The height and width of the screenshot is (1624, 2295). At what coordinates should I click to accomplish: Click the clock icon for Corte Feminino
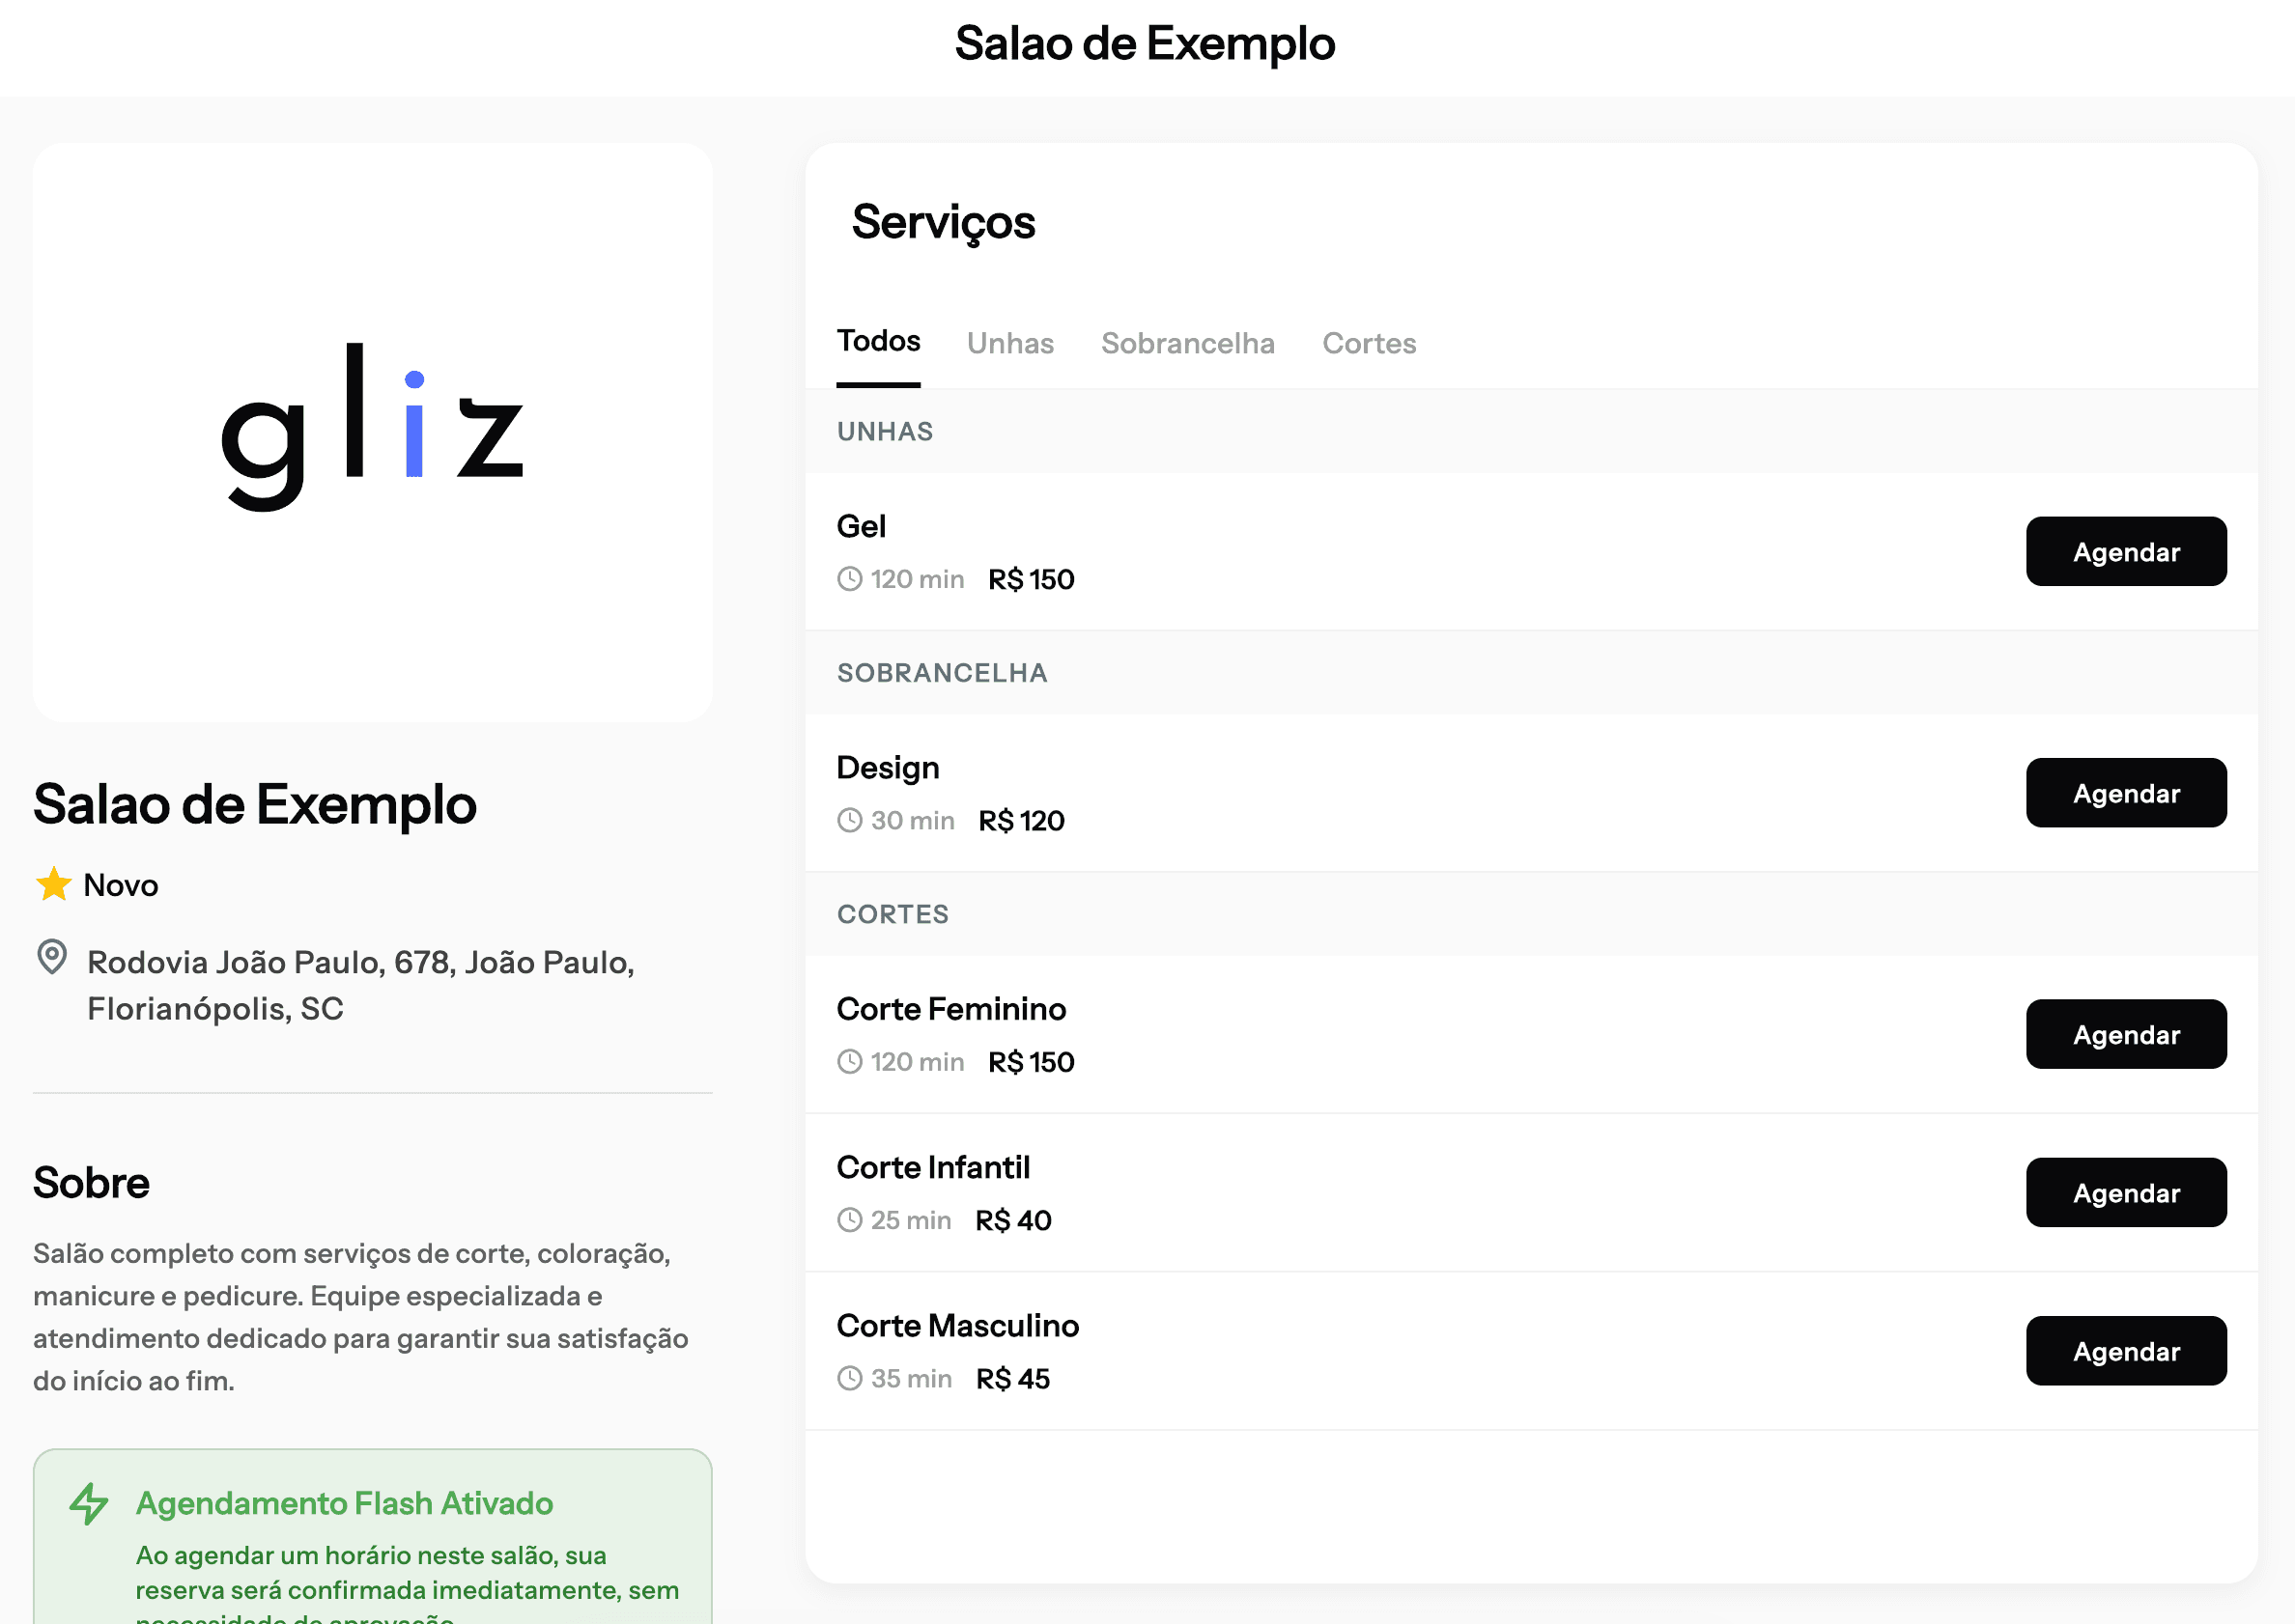[x=849, y=1061]
